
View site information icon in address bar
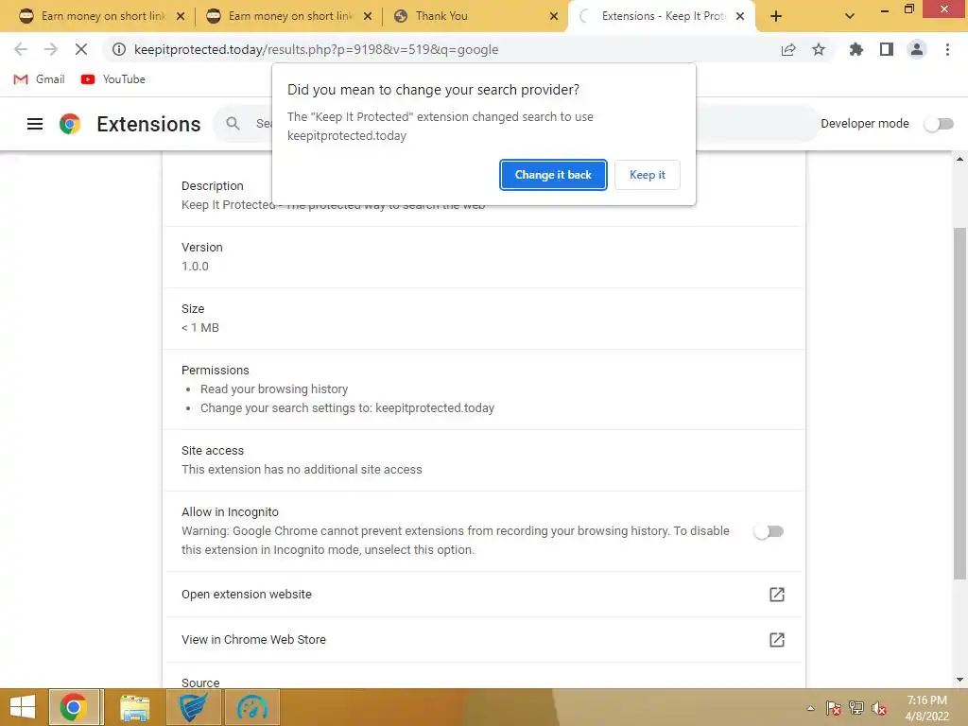(118, 49)
